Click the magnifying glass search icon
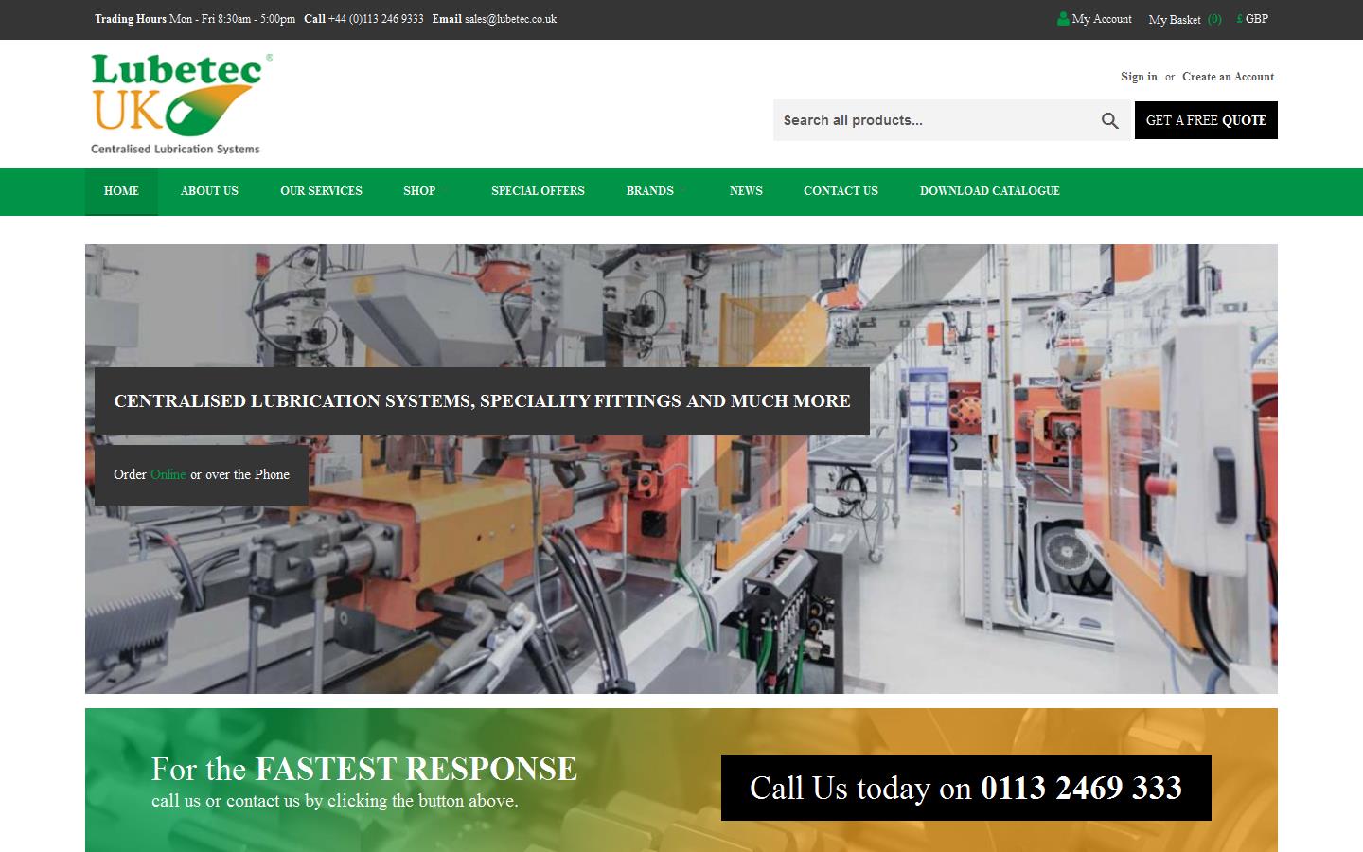This screenshot has width=1363, height=852. click(x=1109, y=121)
